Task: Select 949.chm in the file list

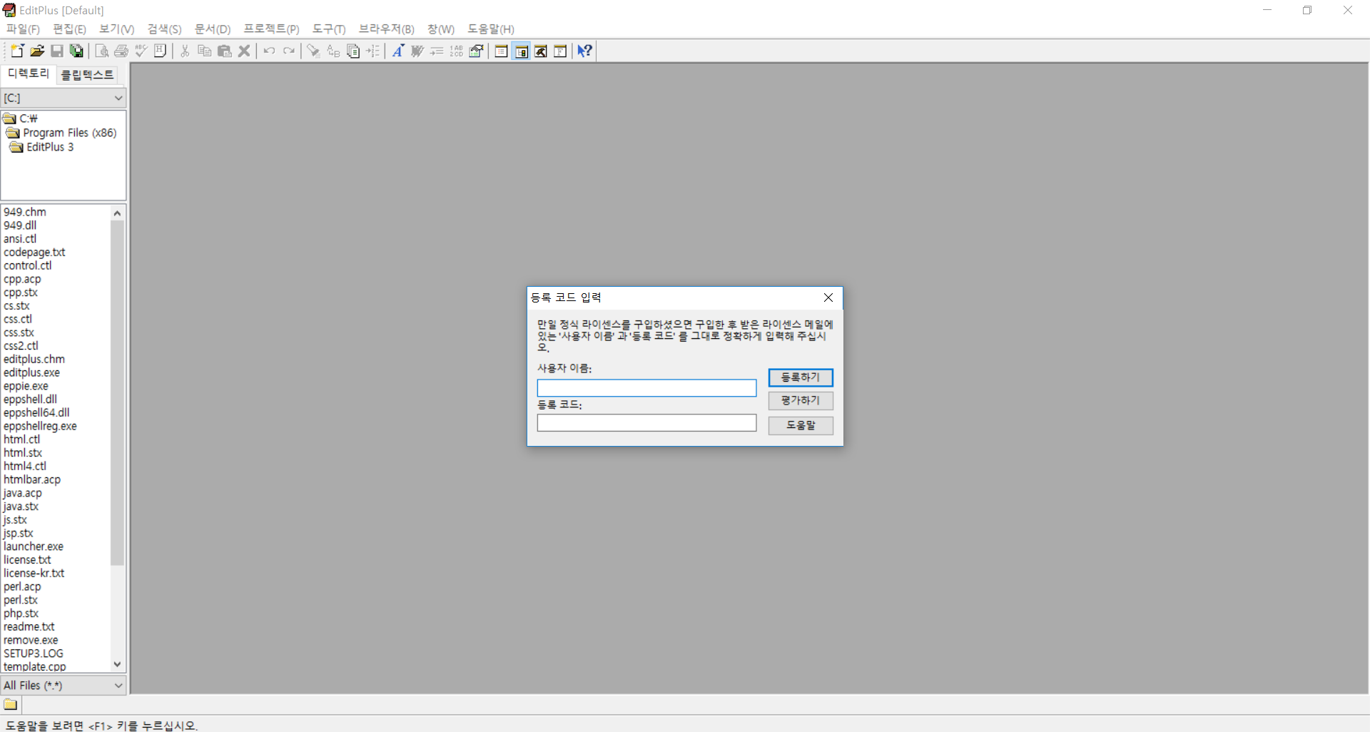Action: point(25,212)
